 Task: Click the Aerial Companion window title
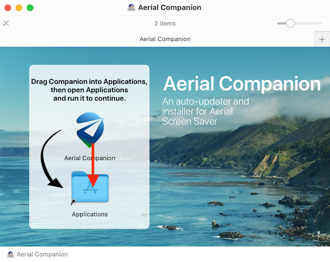click(170, 8)
